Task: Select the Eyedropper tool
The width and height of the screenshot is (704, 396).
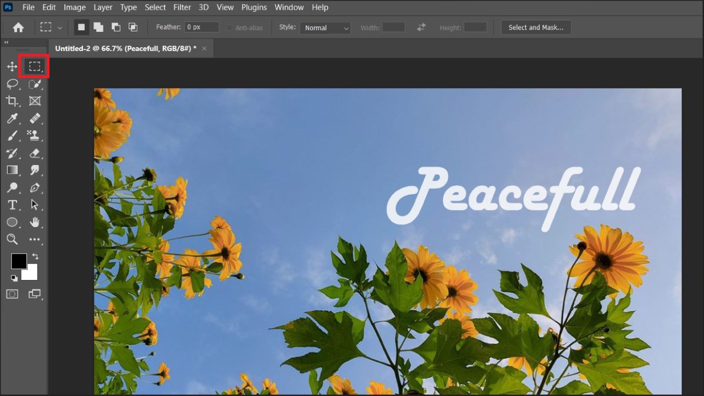Action: point(12,118)
